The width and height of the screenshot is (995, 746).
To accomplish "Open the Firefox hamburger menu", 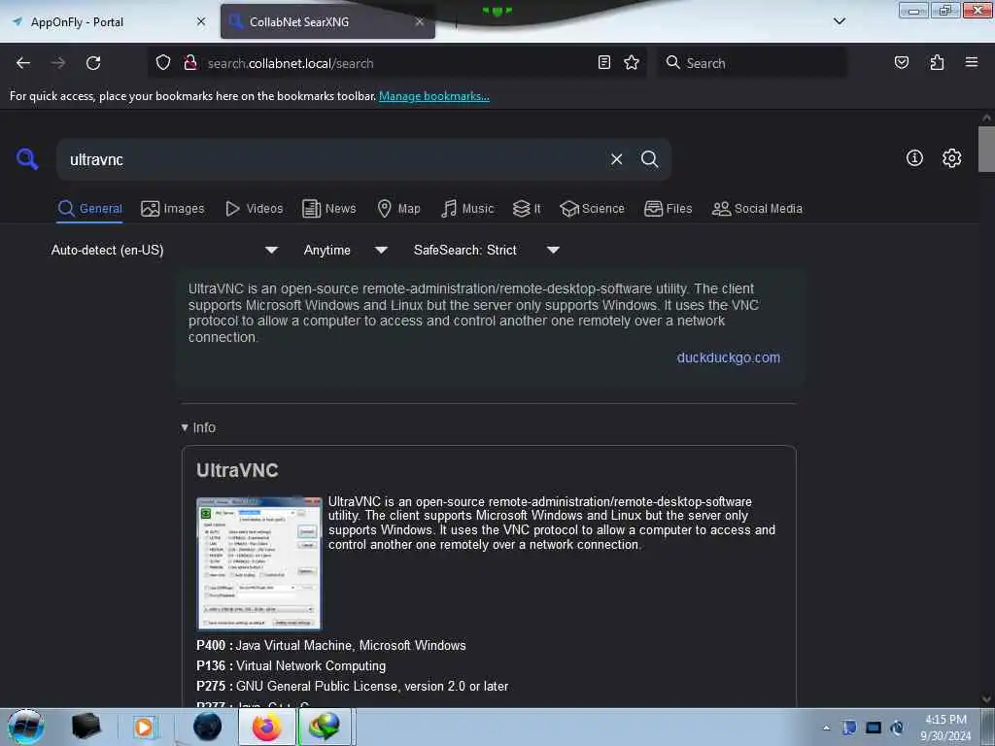I will pos(972,62).
